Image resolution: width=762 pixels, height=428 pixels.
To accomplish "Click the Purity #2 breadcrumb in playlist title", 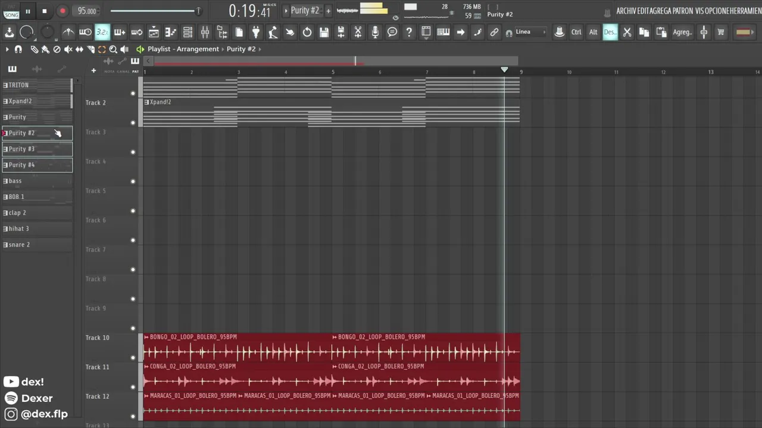I will pyautogui.click(x=241, y=49).
